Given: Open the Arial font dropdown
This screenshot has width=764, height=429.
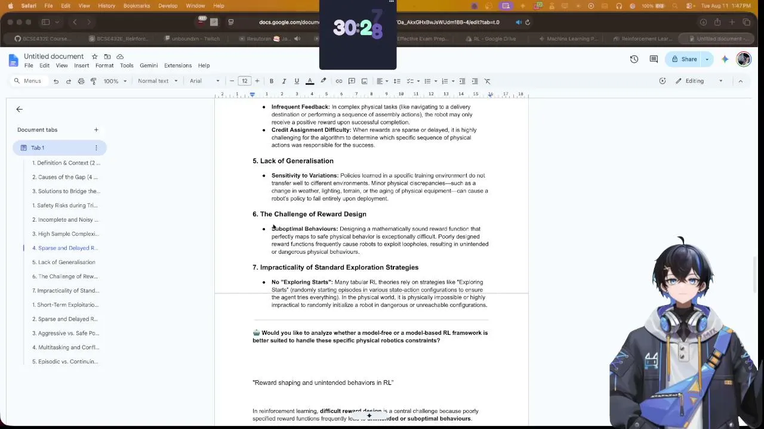Looking at the screenshot, I should pos(205,81).
